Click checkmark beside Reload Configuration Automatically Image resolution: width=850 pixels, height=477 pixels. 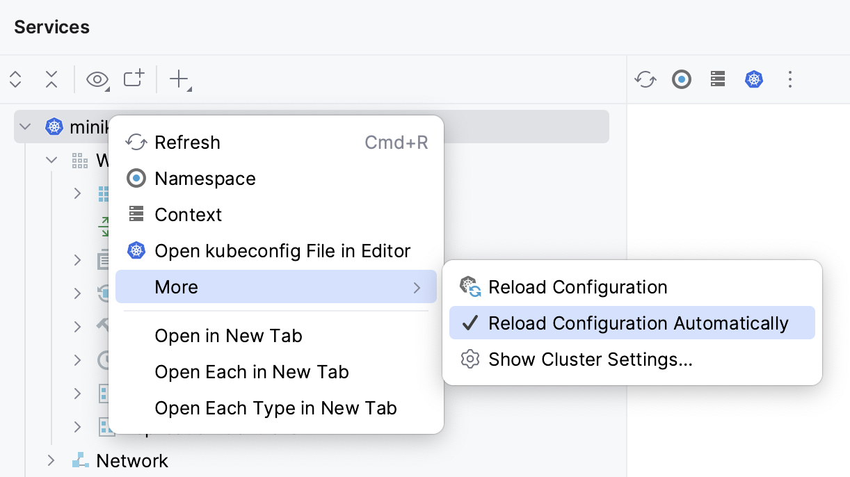(x=471, y=323)
